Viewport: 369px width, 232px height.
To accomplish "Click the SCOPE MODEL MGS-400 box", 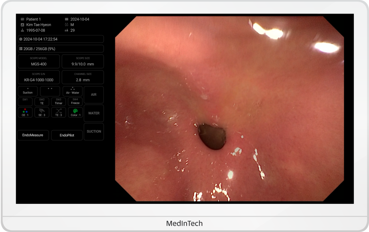I will pyautogui.click(x=39, y=61).
